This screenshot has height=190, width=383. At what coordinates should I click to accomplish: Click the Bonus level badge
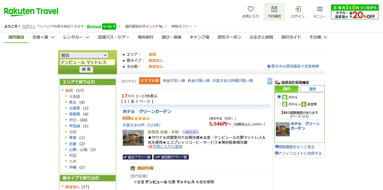pyautogui.click(x=109, y=27)
